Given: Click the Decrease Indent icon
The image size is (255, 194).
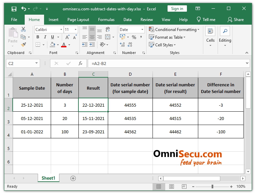Looking at the screenshot, I should [85, 45].
